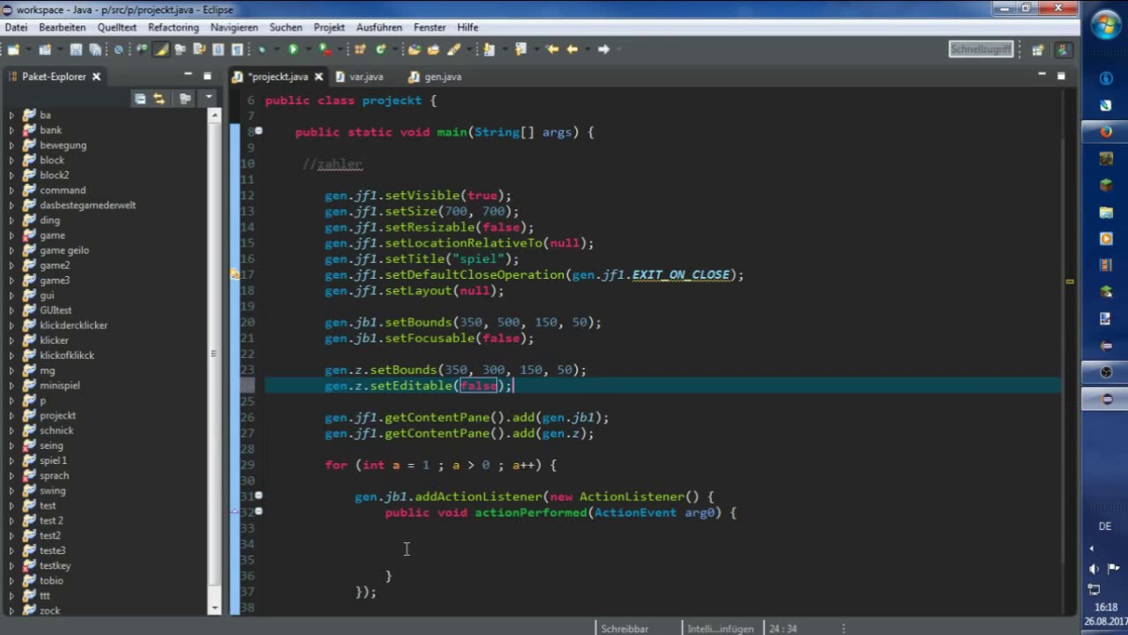
Task: Expand the projeckt package tree node
Action: (11, 415)
